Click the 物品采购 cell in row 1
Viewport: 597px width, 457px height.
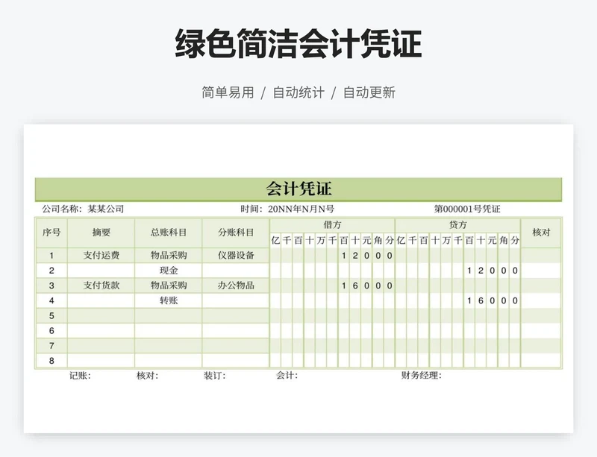(x=169, y=255)
